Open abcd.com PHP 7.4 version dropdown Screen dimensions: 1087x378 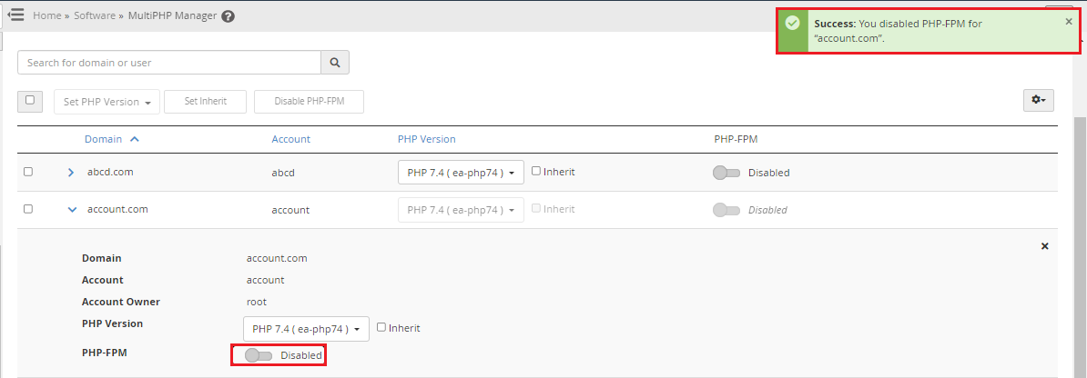point(461,173)
